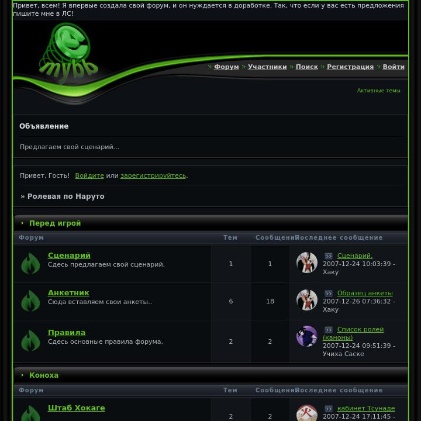Collapse the Коноха category
421x421 pixels.
tap(23, 375)
